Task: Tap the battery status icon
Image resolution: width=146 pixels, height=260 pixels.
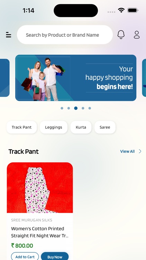Action: (133, 10)
